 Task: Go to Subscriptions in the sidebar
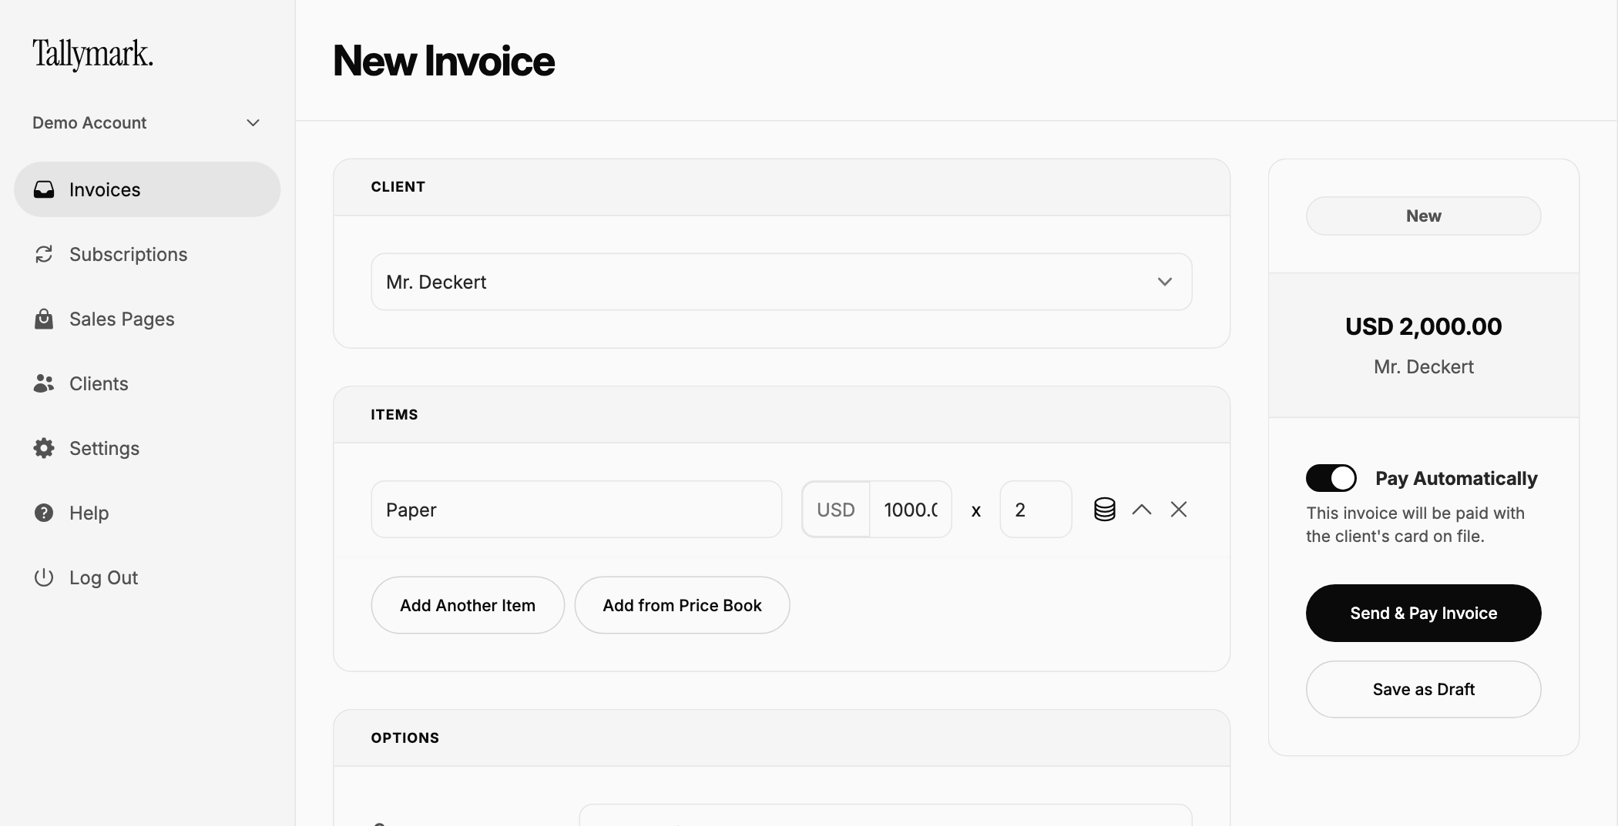tap(147, 254)
